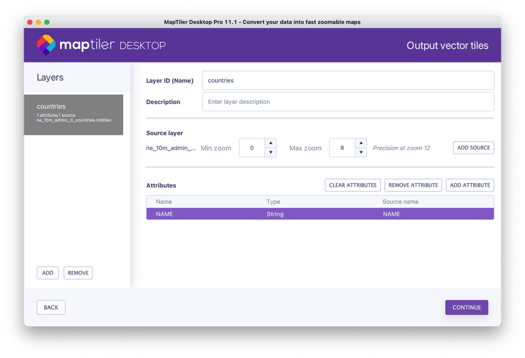Viewport: 525px width, 358px height.
Task: Click inside the Min zoom value box
Action: click(x=251, y=148)
